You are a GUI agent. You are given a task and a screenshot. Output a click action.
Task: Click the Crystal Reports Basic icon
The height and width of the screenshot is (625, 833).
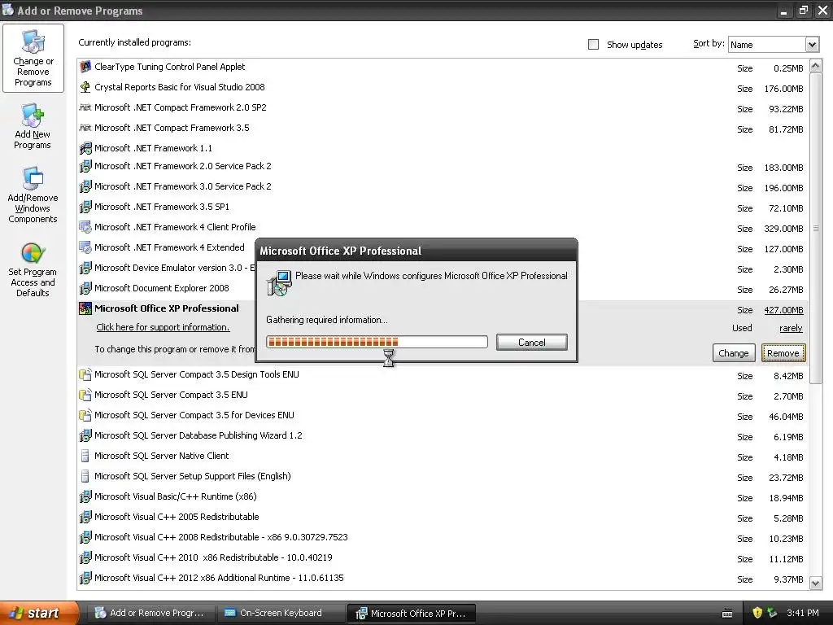pos(85,87)
